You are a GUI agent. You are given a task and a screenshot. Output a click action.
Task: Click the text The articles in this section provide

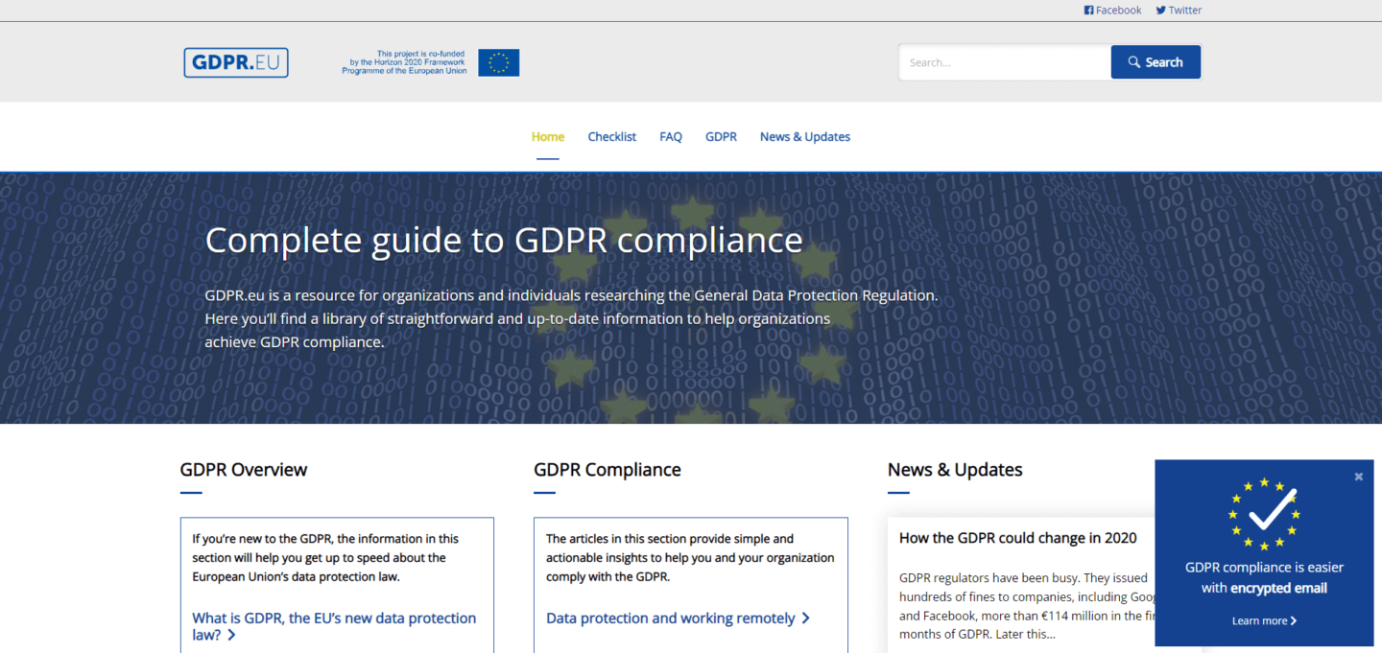coord(690,558)
